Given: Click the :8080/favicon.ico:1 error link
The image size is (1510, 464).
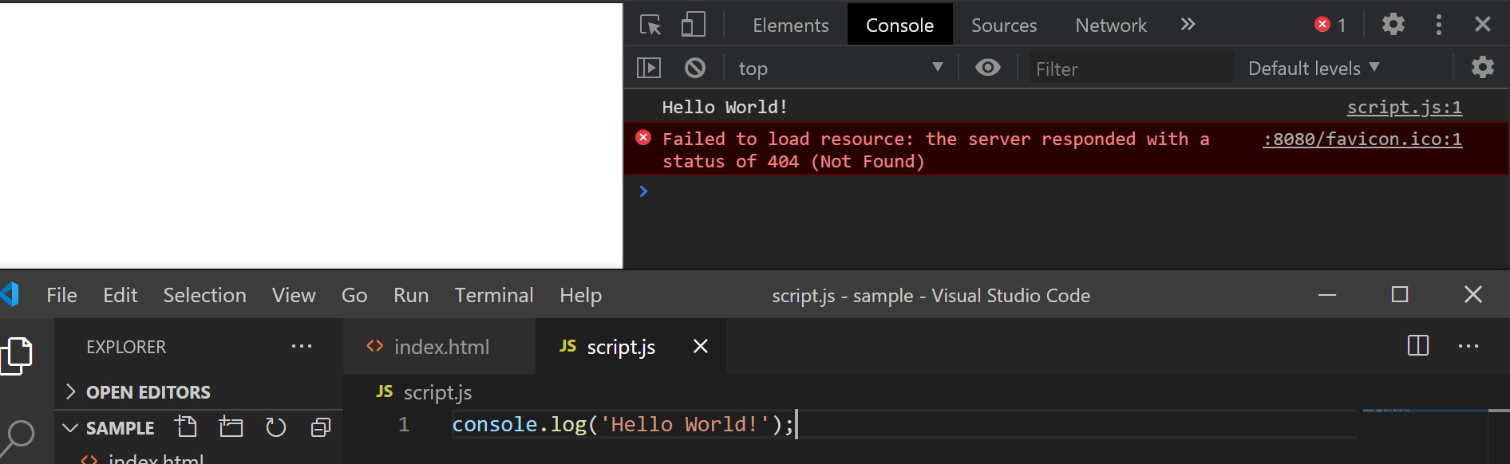Looking at the screenshot, I should click(x=1362, y=140).
